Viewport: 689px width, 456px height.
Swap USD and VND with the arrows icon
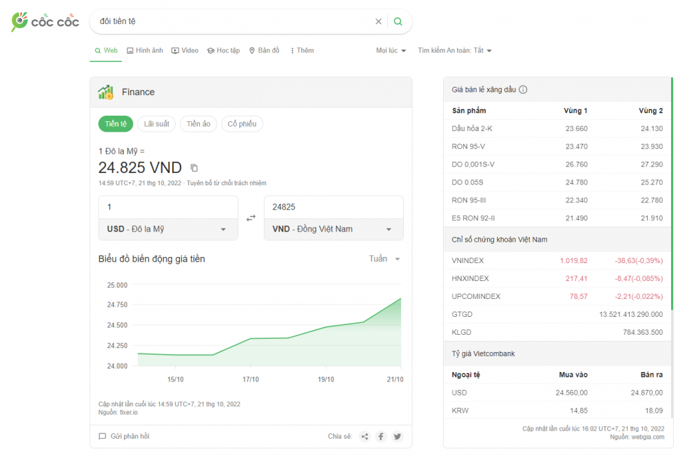tap(251, 216)
